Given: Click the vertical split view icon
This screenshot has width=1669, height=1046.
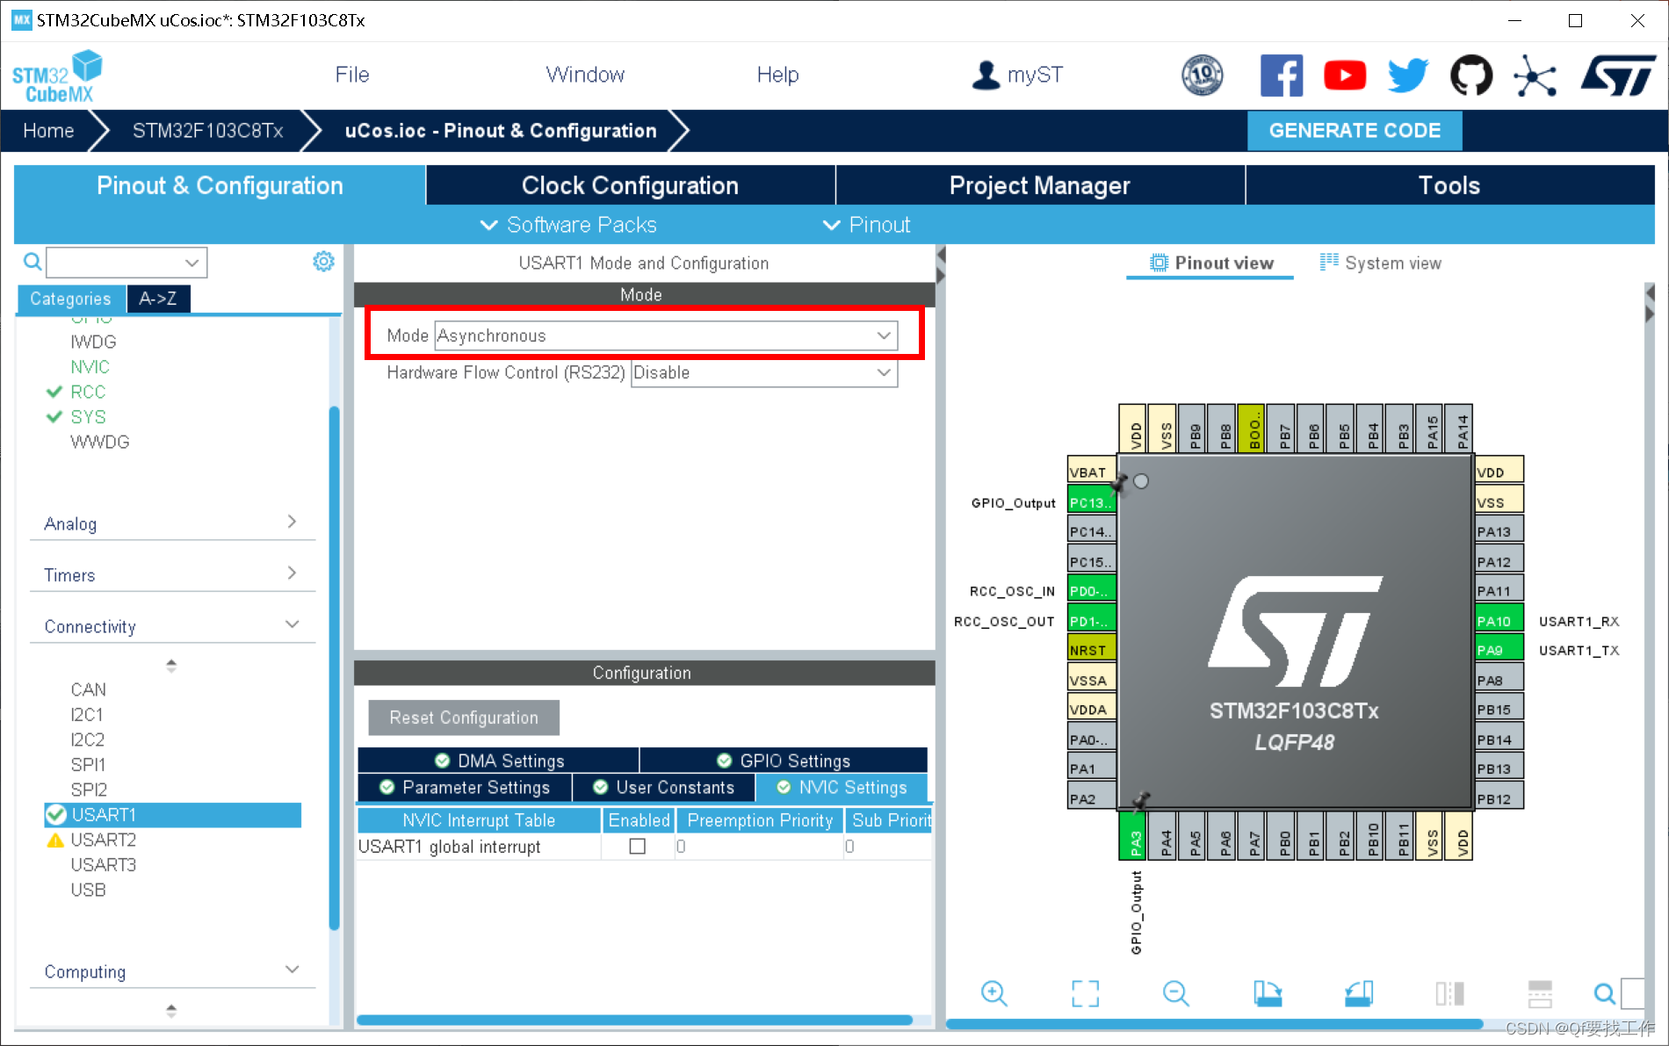Looking at the screenshot, I should coord(1449,993).
